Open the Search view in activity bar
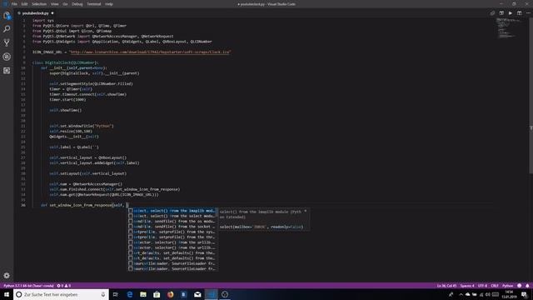 [x=7, y=29]
